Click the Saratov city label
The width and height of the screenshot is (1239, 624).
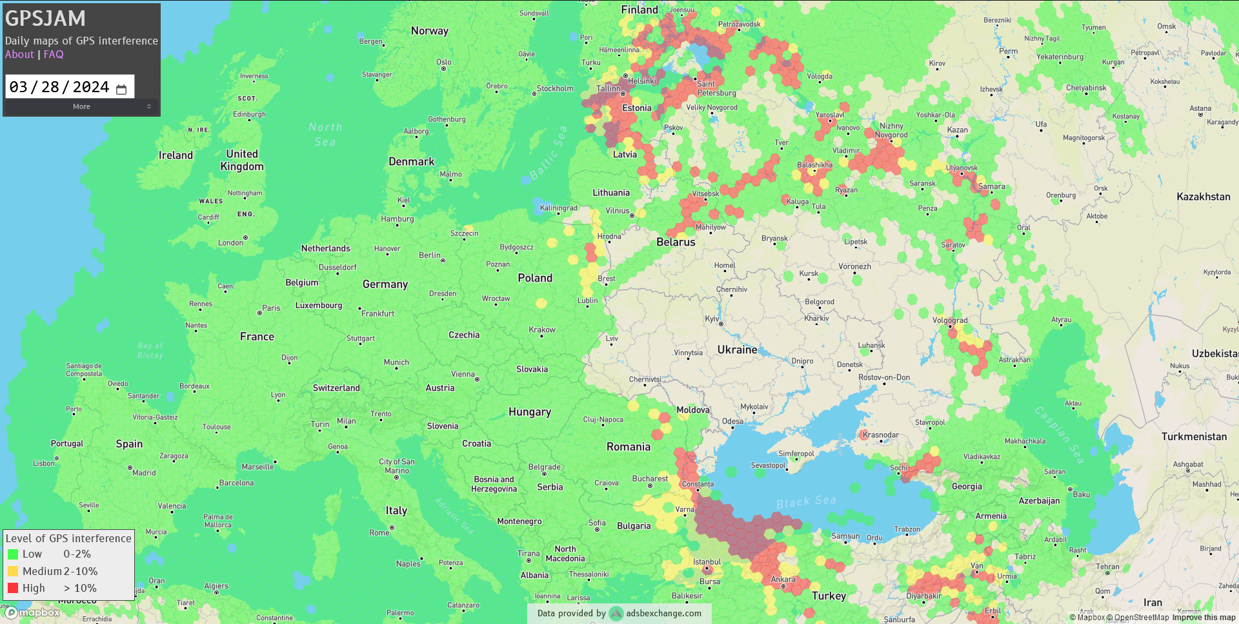click(953, 245)
